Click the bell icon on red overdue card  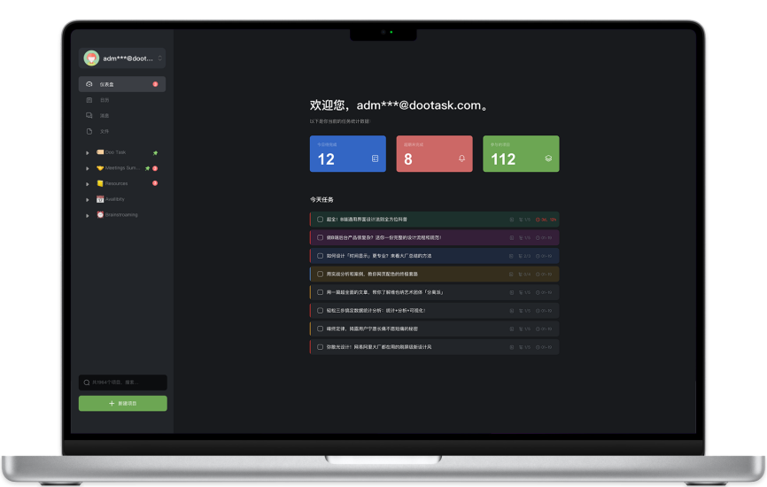point(461,158)
